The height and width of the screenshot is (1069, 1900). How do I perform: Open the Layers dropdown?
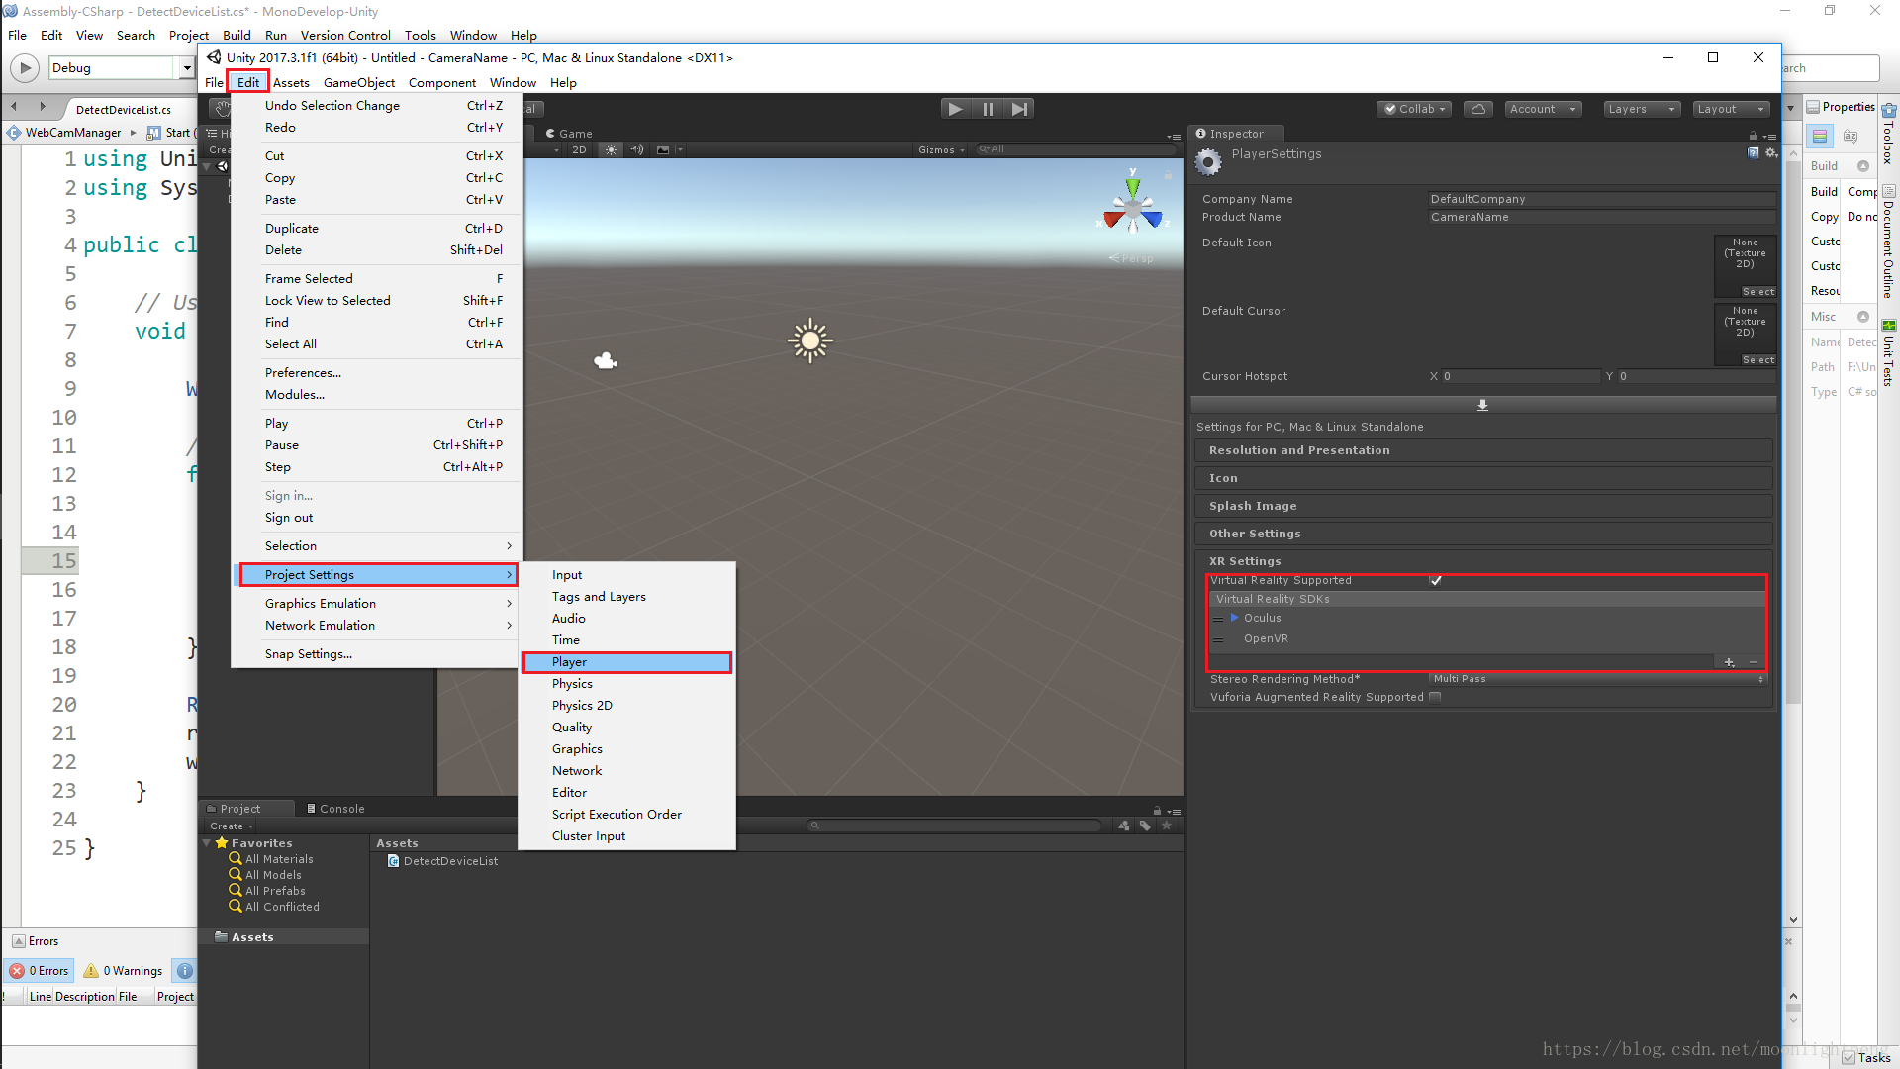(x=1641, y=109)
